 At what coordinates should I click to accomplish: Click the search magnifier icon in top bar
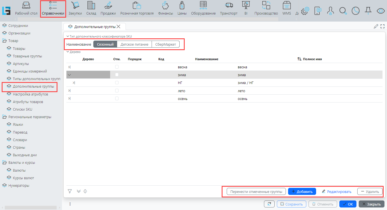coord(343,11)
